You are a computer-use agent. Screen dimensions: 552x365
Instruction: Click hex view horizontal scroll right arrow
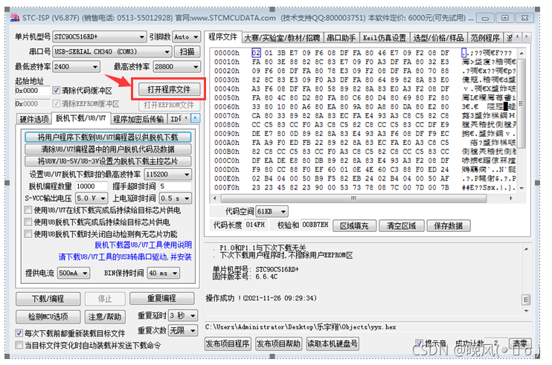(x=511, y=198)
